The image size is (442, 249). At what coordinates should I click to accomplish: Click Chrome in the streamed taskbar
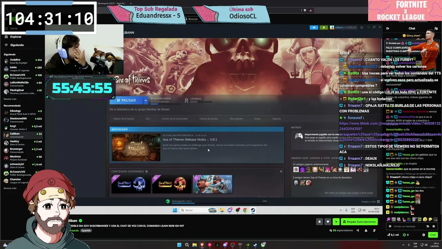pos(245,210)
